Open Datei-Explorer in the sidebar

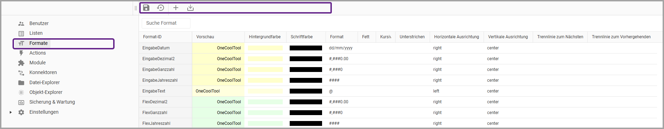pyautogui.click(x=45, y=82)
